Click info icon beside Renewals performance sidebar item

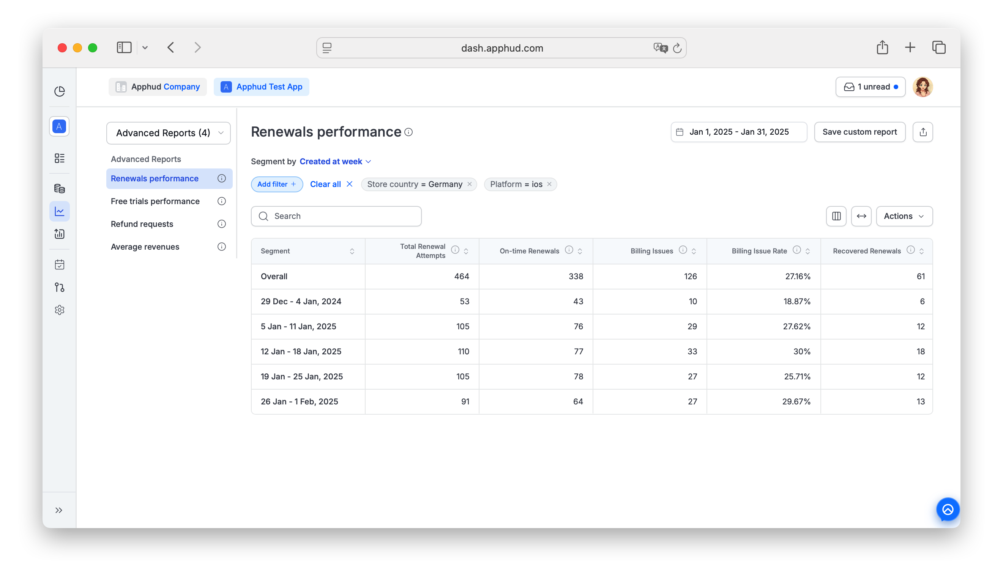point(222,179)
